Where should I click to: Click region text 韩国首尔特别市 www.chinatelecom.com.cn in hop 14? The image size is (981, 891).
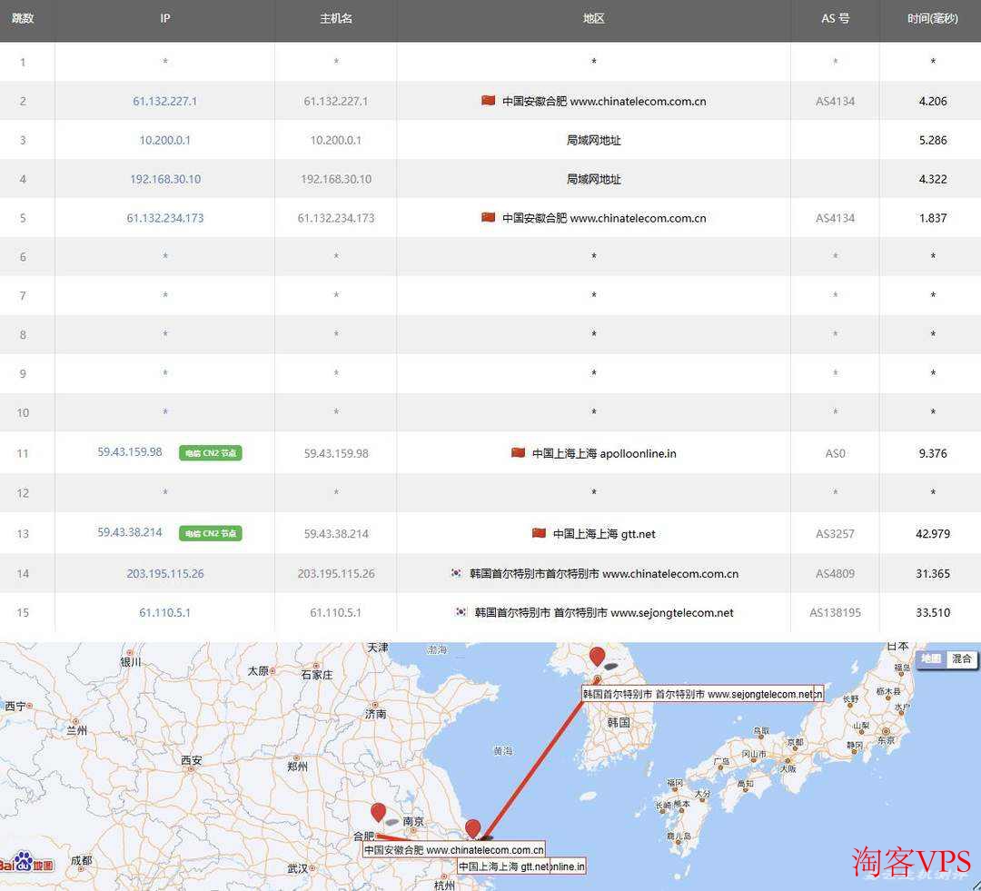604,573
